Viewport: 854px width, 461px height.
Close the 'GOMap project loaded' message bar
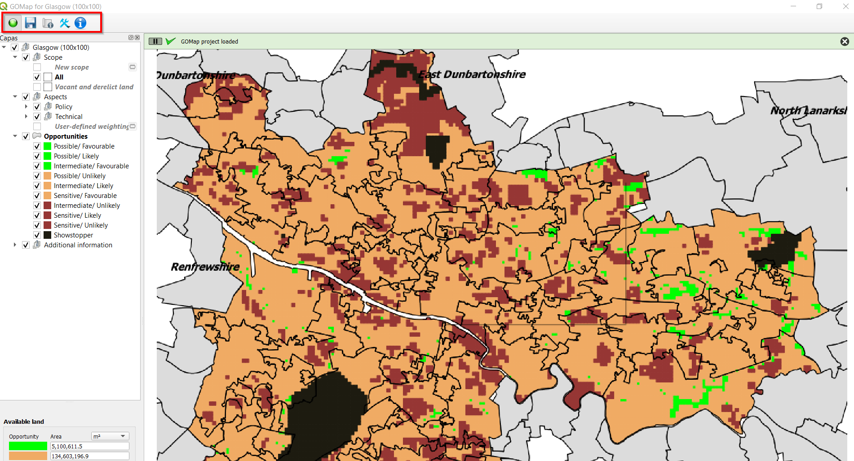[x=845, y=41]
